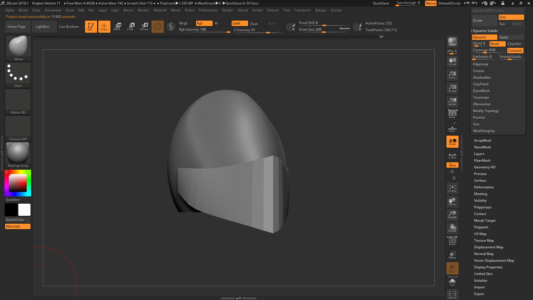Screen dimensions: 533x300
Task: Open the Move brush thumbnail
Action: pos(18,48)
